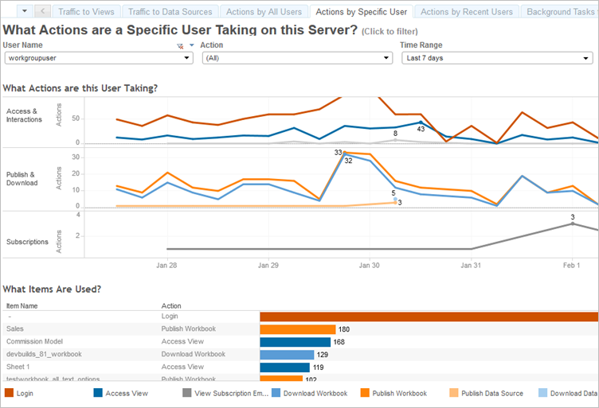
Task: Open the Actions by Recent Users tab
Action: 467,12
